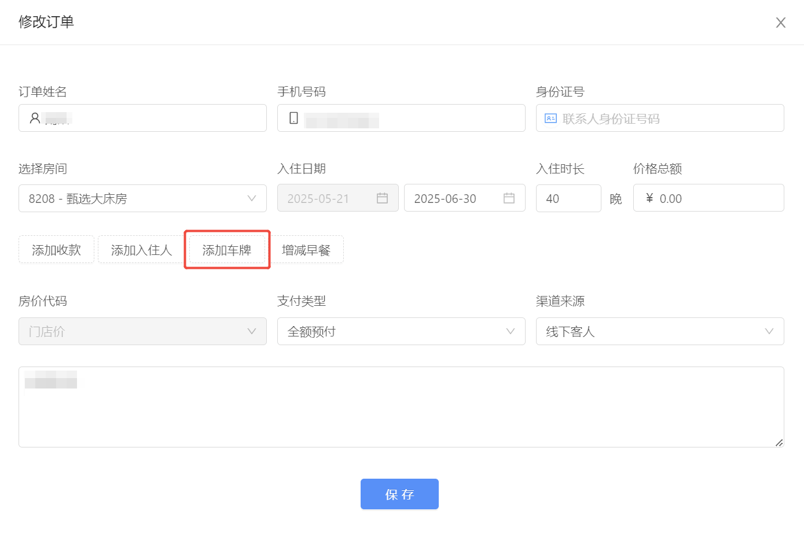Click the 晚 unit text
The image size is (804, 555).
tap(616, 199)
